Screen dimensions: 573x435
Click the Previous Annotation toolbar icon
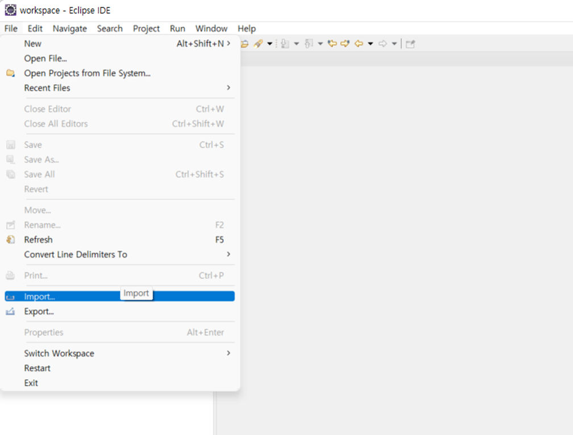pyautogui.click(x=309, y=44)
